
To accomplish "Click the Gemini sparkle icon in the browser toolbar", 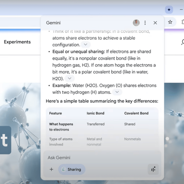I will 169,10.
